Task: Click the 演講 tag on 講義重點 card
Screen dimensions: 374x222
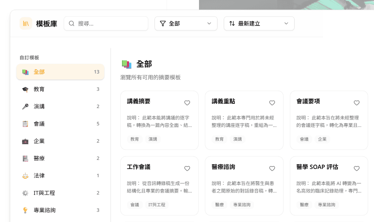Action: click(x=237, y=139)
